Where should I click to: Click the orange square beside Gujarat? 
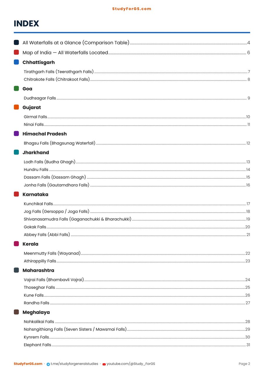tap(16, 107)
